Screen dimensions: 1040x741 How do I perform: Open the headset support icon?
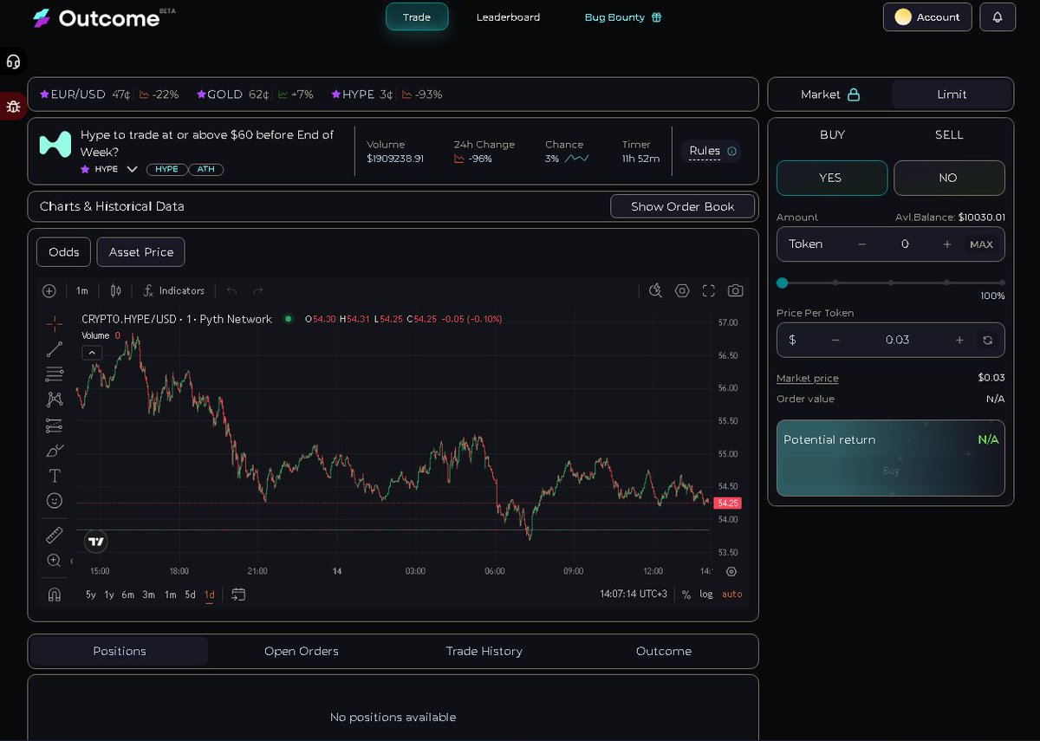point(13,62)
